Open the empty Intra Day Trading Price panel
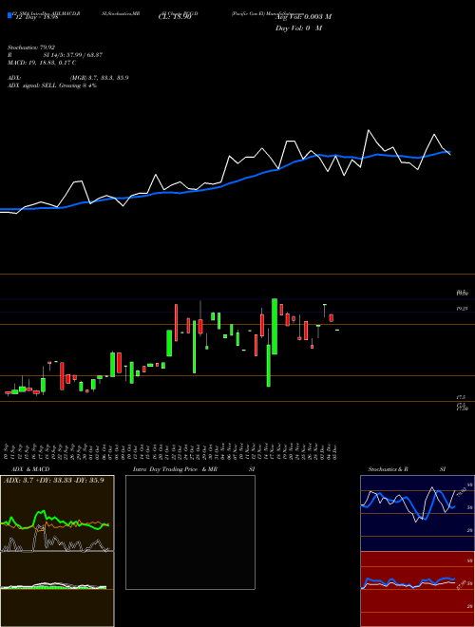 190,532
